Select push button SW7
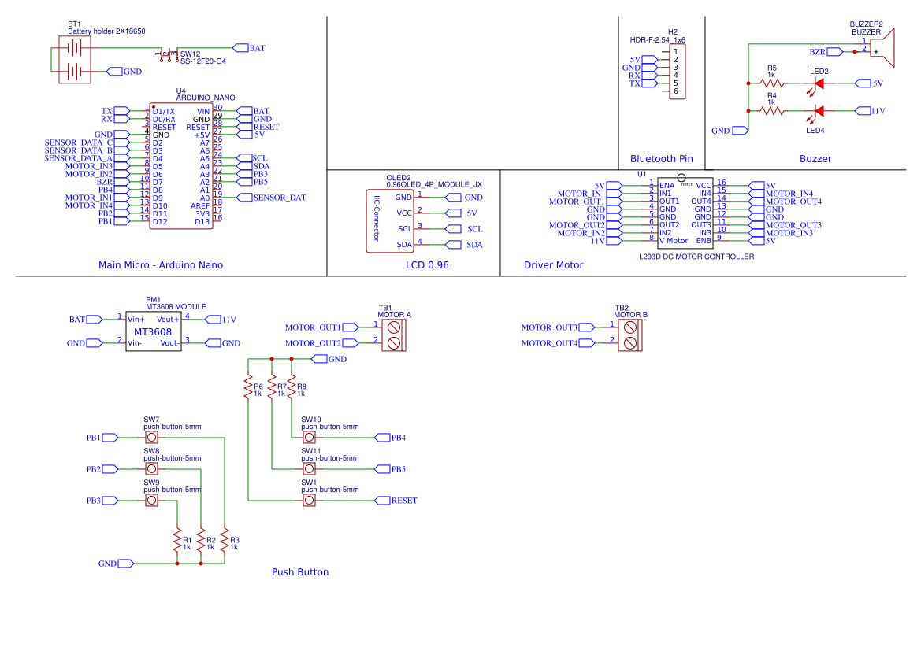 [151, 438]
